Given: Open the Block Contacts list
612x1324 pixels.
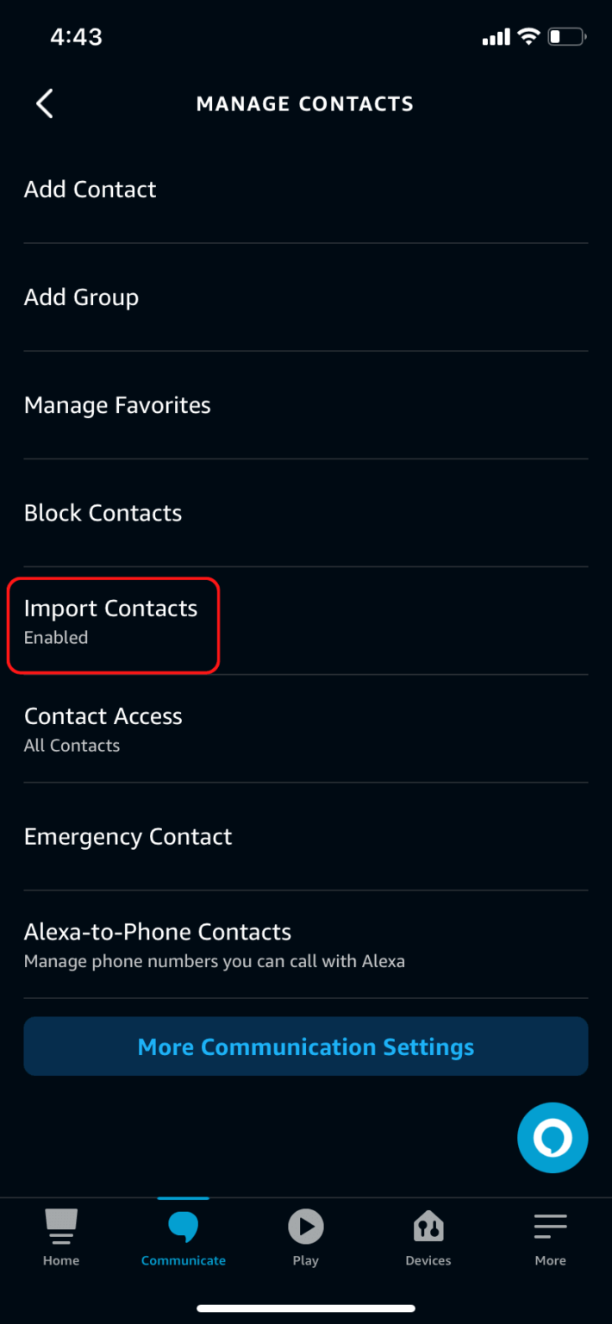Looking at the screenshot, I should click(103, 512).
